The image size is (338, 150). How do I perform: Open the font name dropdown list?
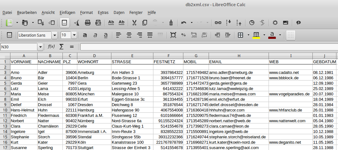(x=54, y=35)
